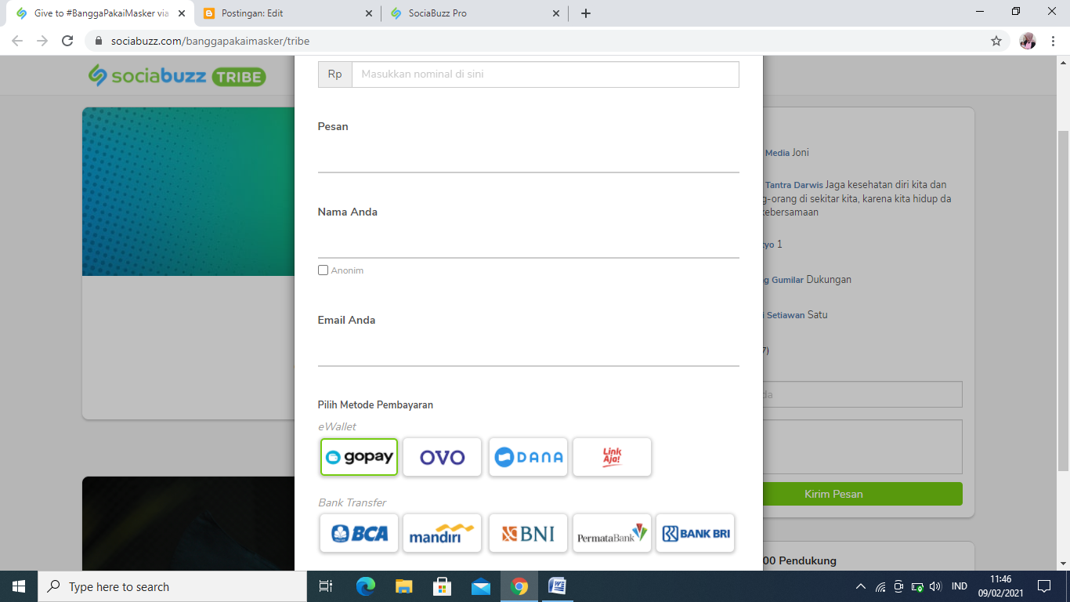This screenshot has width=1070, height=602.
Task: Choose PermataBank transfer option
Action: click(612, 533)
